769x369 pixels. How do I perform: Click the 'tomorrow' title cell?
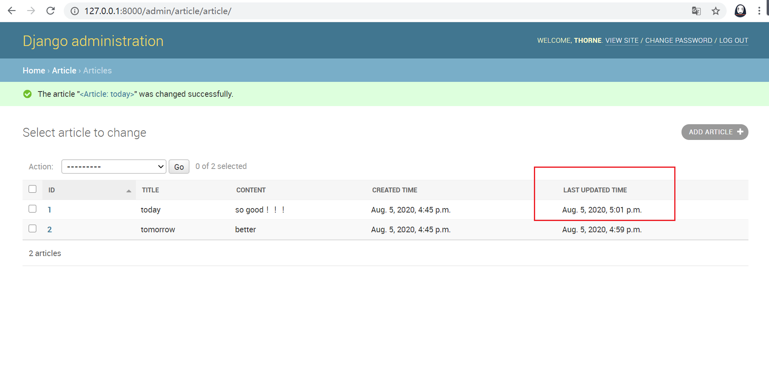(158, 229)
